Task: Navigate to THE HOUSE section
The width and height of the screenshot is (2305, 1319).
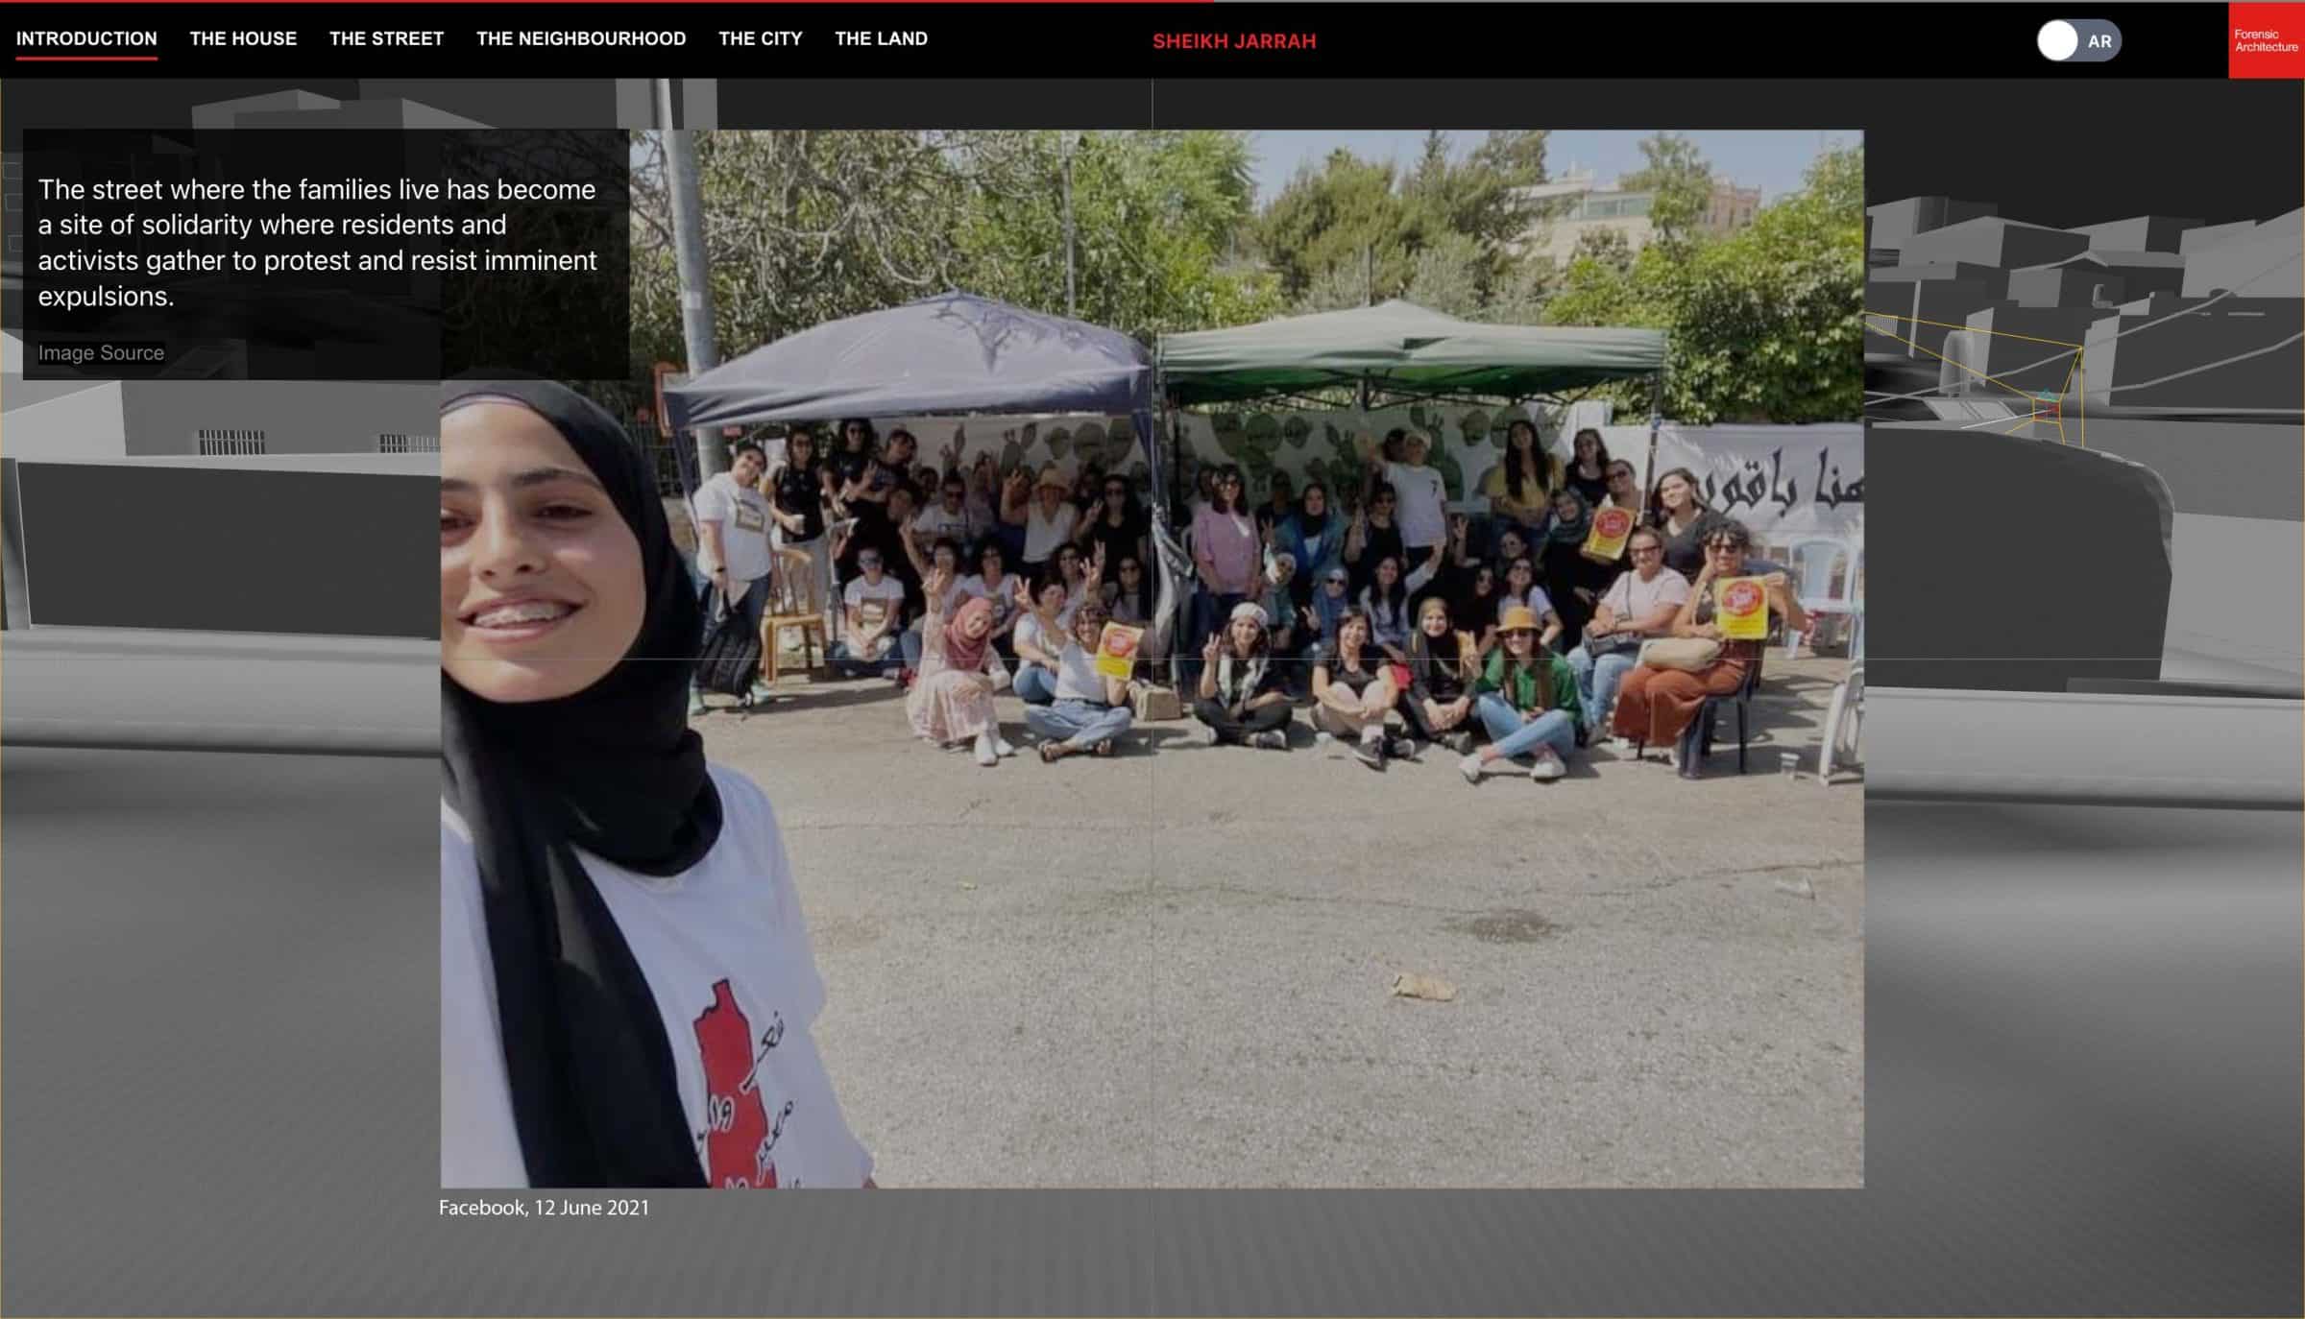Action: click(243, 38)
